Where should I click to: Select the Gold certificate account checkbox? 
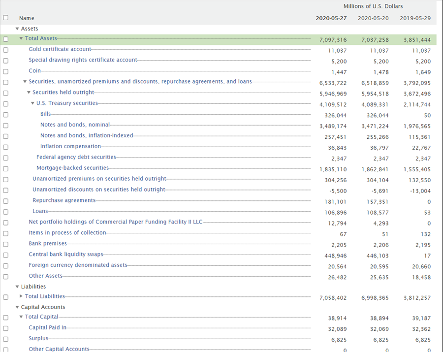pos(5,50)
